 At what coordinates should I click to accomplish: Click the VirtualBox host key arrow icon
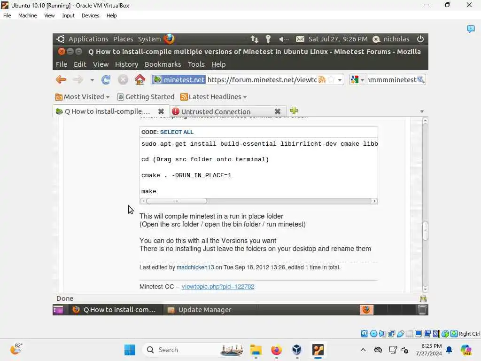point(454,334)
